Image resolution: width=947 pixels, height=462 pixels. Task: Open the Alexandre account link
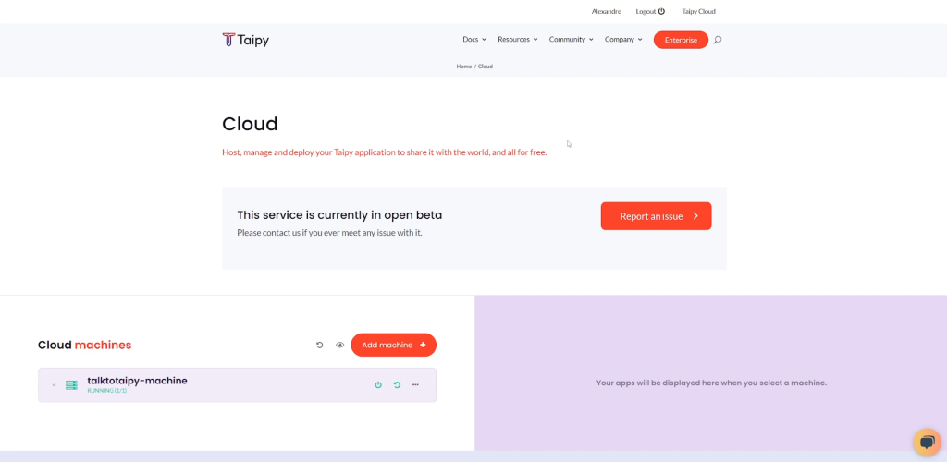coord(607,11)
